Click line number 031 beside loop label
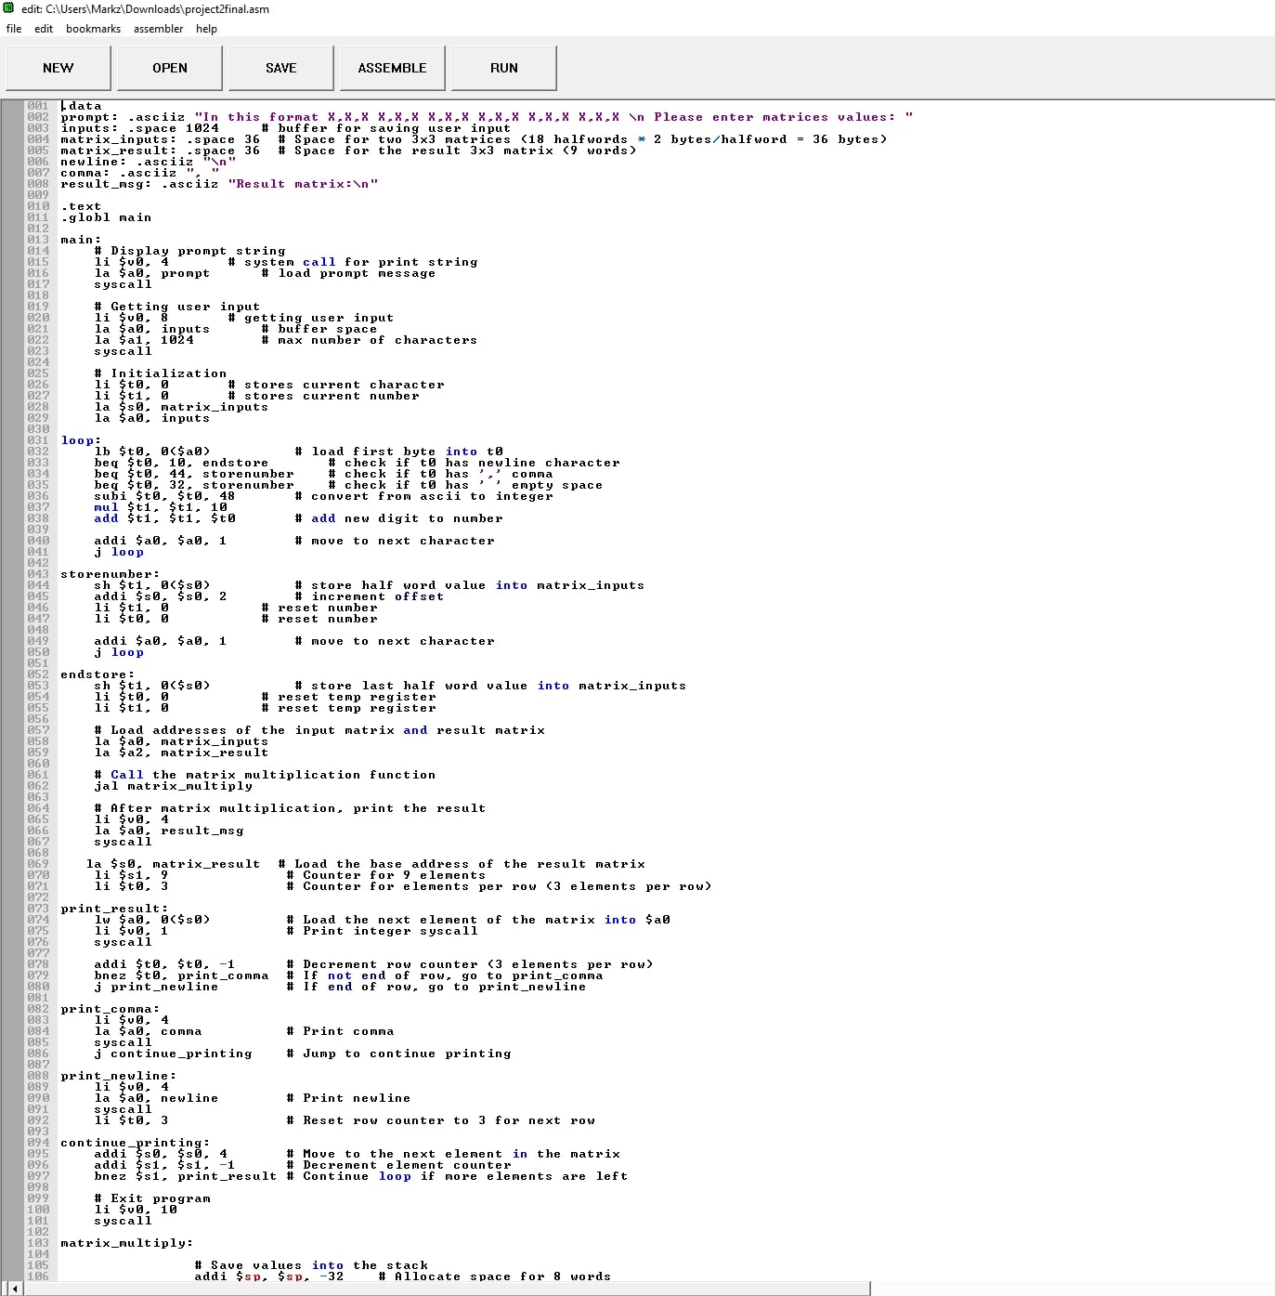Viewport: 1275px width, 1296px height. (x=37, y=439)
